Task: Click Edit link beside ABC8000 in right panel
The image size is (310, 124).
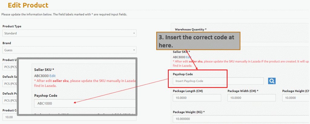Action: point(189,57)
